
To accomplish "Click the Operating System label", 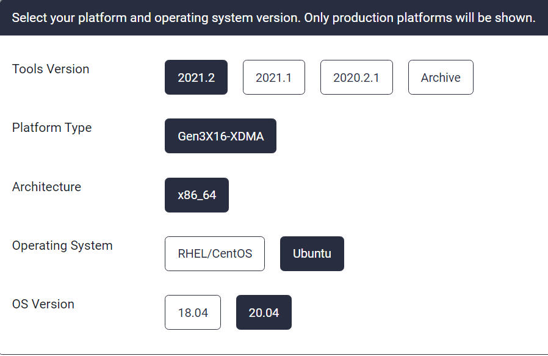I will tap(62, 245).
